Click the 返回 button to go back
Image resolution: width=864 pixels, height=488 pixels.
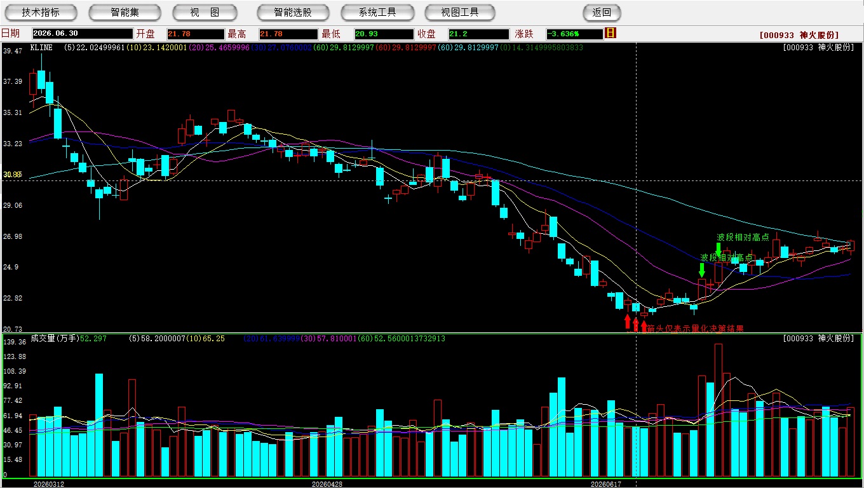click(x=602, y=12)
